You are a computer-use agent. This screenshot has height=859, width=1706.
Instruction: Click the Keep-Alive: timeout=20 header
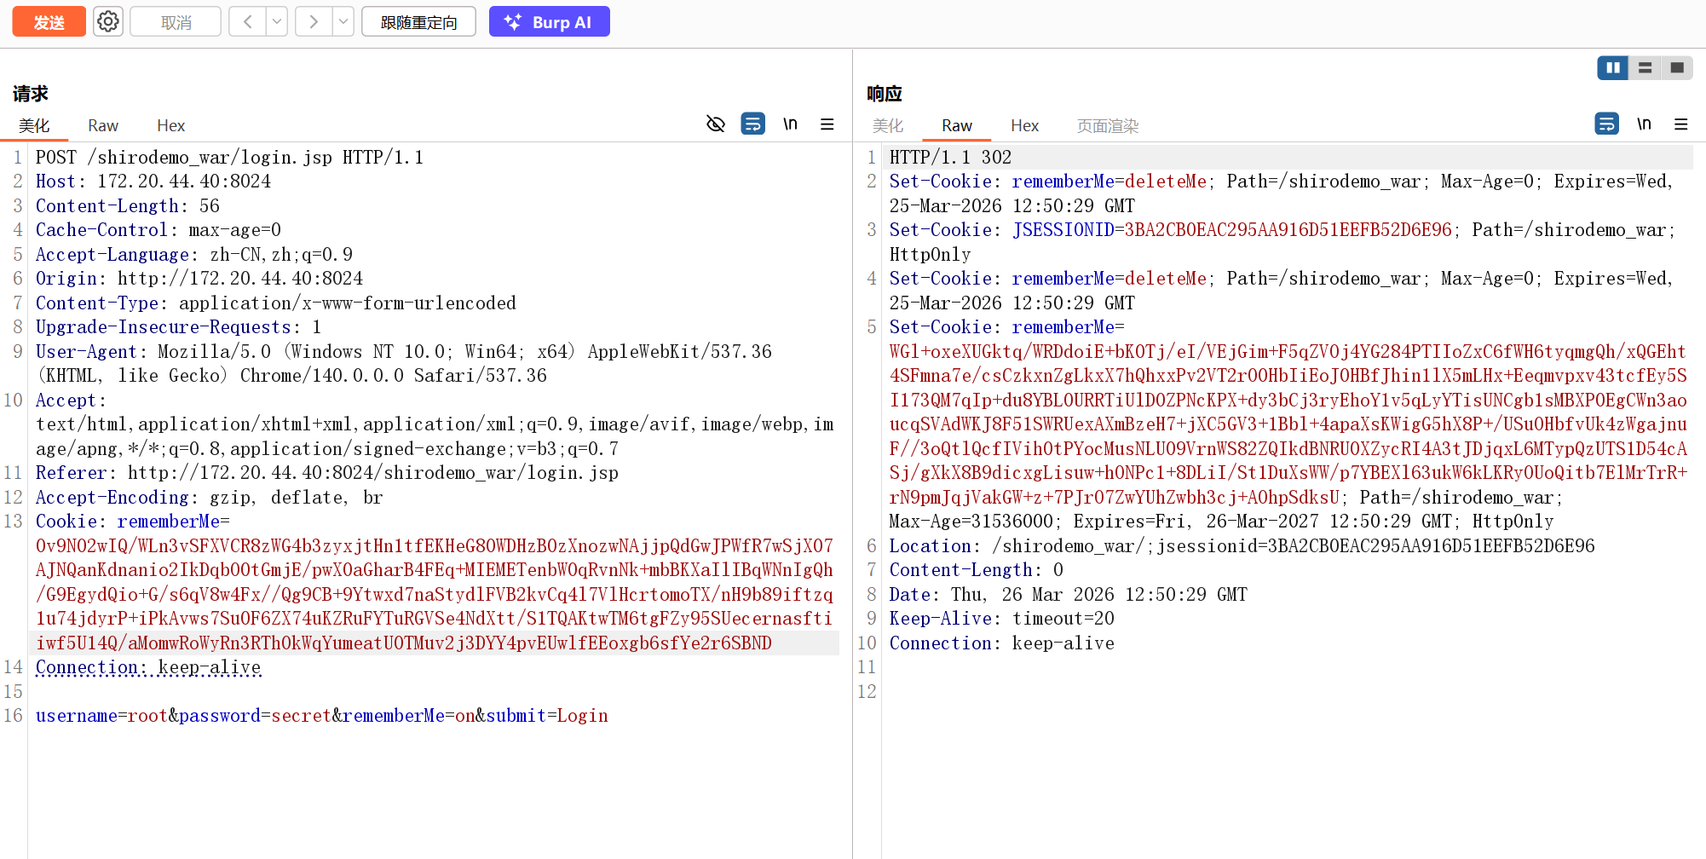(x=1002, y=619)
